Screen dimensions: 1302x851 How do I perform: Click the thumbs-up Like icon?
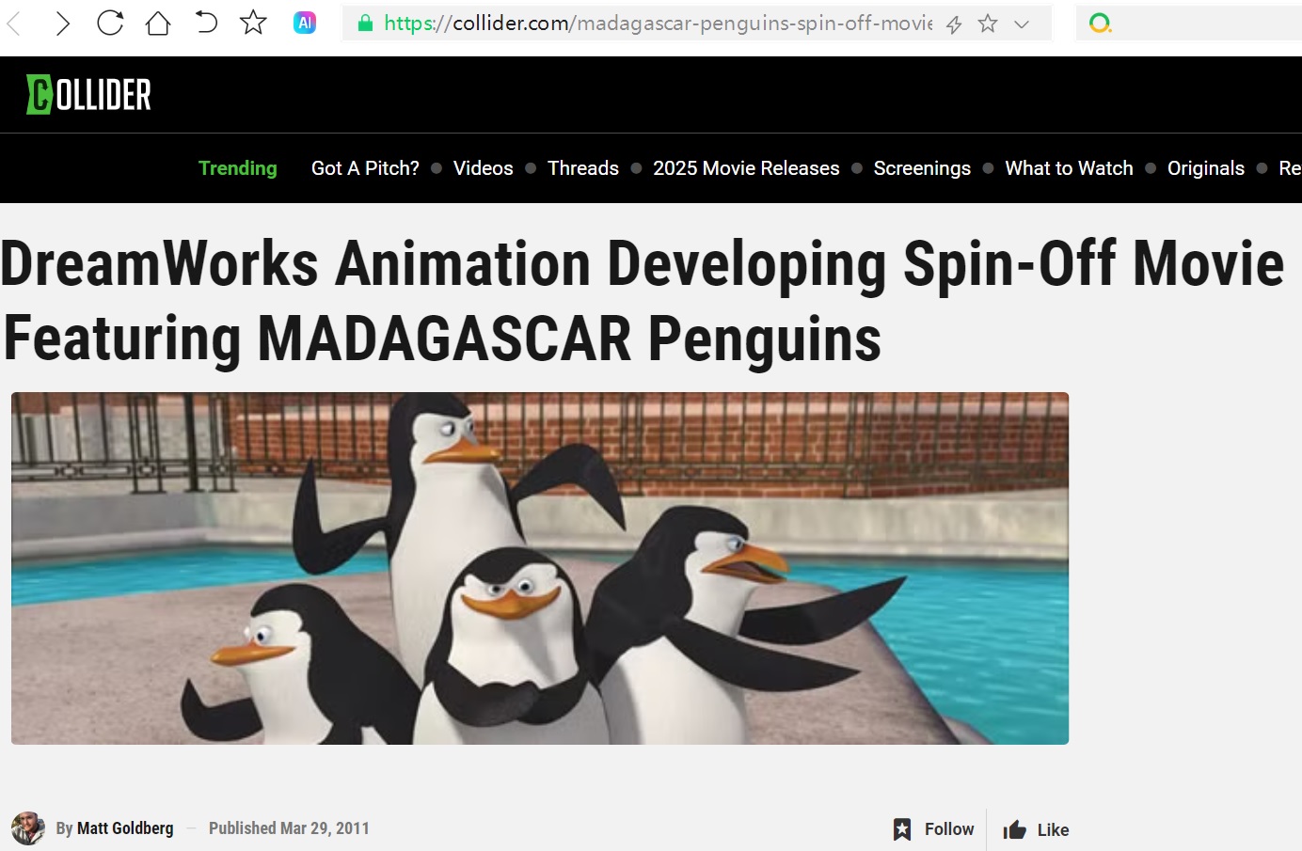point(1014,829)
